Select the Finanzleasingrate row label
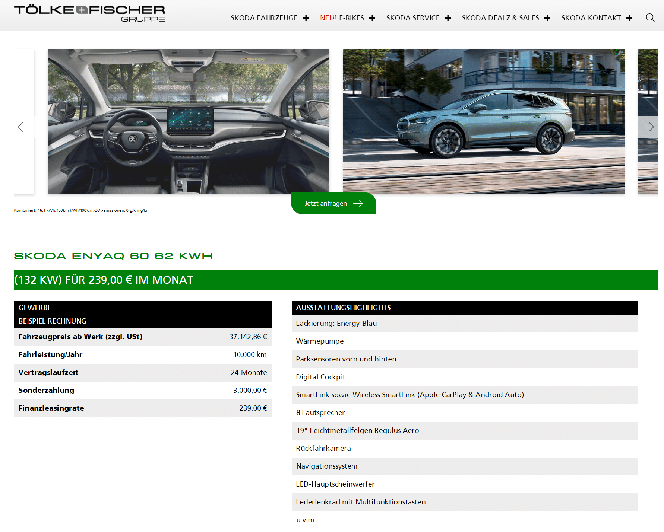 pyautogui.click(x=51, y=408)
